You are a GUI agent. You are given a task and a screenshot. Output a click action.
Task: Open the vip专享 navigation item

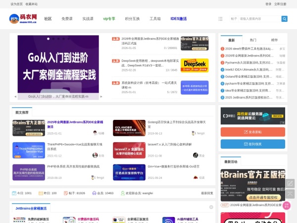[x=109, y=19]
